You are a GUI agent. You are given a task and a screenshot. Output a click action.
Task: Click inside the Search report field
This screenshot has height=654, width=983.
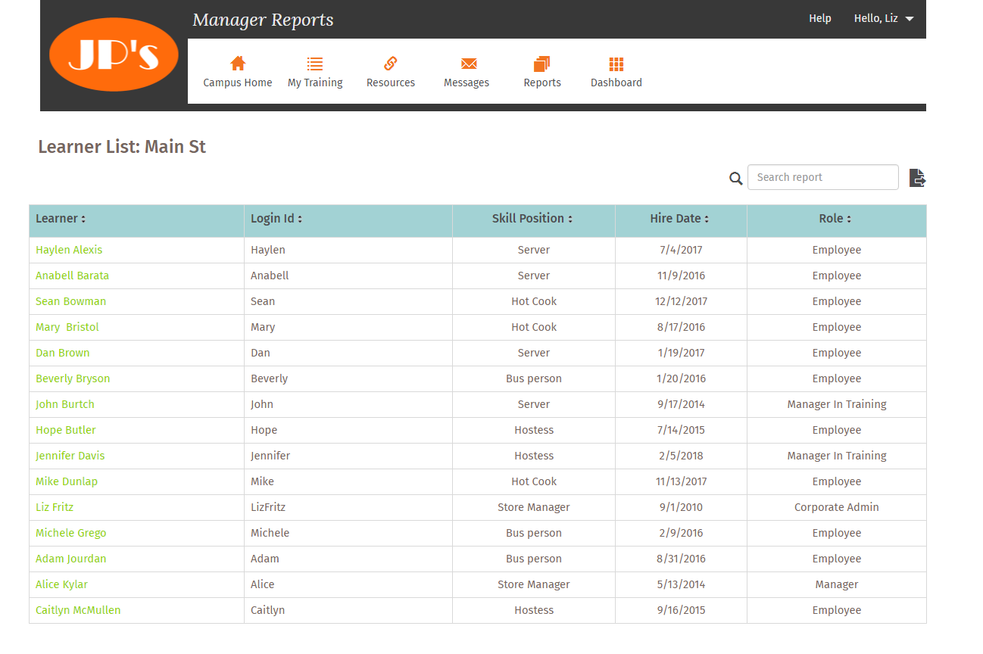coord(822,177)
